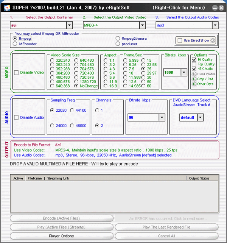Click the FileName | Streaming Link header

(106, 178)
